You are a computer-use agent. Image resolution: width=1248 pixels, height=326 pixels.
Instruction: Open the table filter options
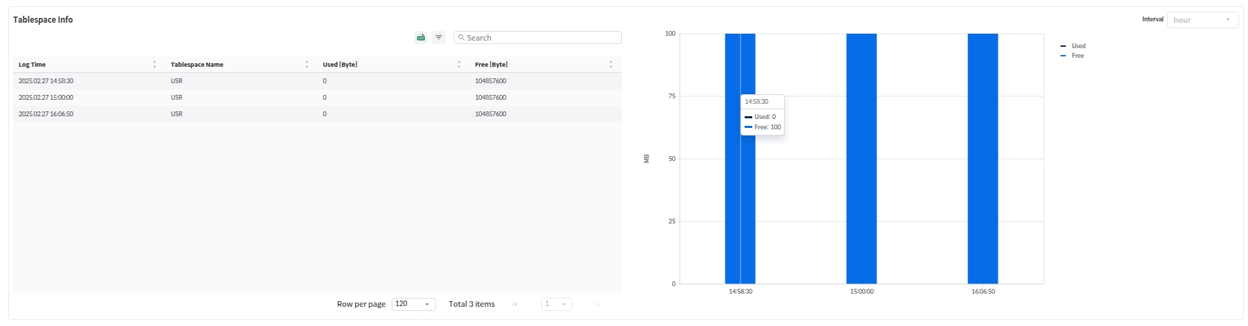(x=439, y=38)
